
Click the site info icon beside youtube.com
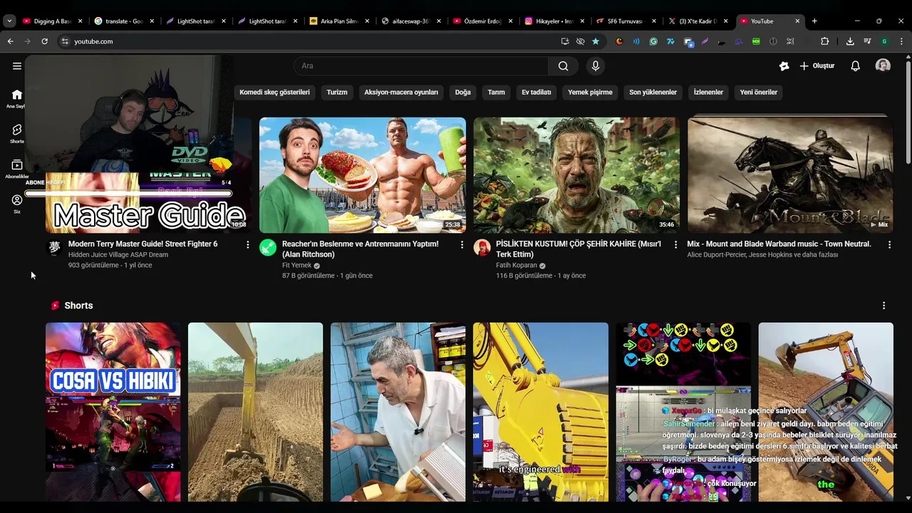[65, 41]
